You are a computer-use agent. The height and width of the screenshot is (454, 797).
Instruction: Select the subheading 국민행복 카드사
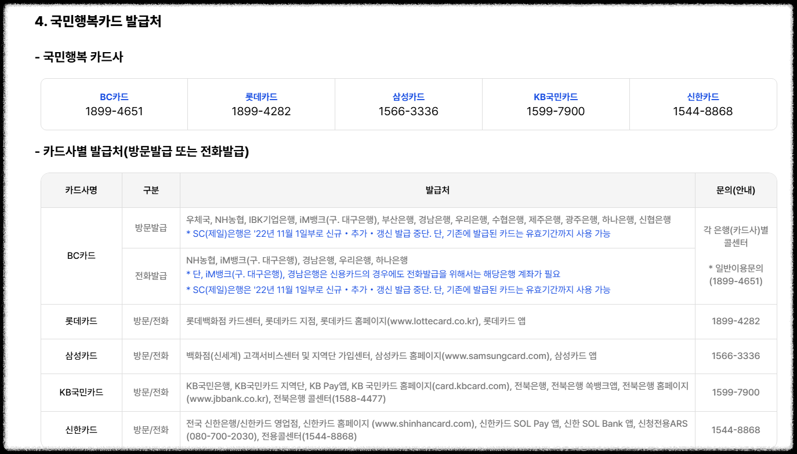pos(79,57)
